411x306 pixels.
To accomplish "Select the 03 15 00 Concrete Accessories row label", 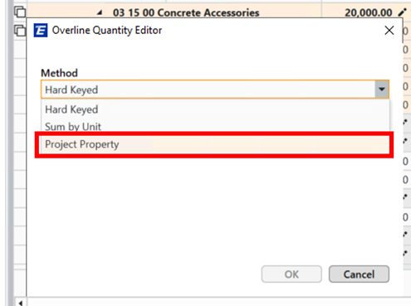I will (x=186, y=12).
